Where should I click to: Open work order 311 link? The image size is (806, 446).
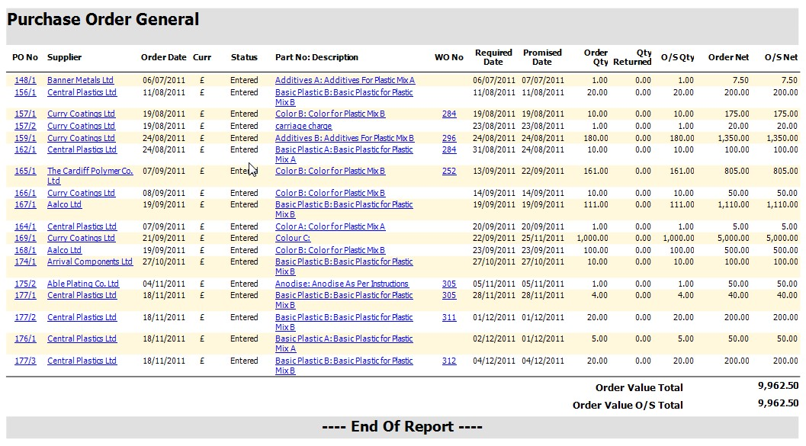click(x=449, y=317)
